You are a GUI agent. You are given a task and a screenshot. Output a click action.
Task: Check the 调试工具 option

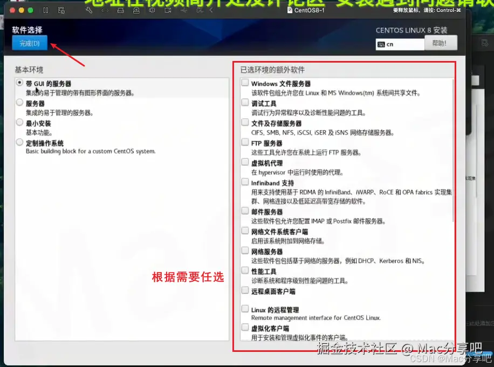(244, 102)
